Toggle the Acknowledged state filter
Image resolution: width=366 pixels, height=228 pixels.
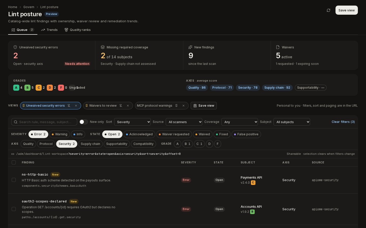point(139,134)
